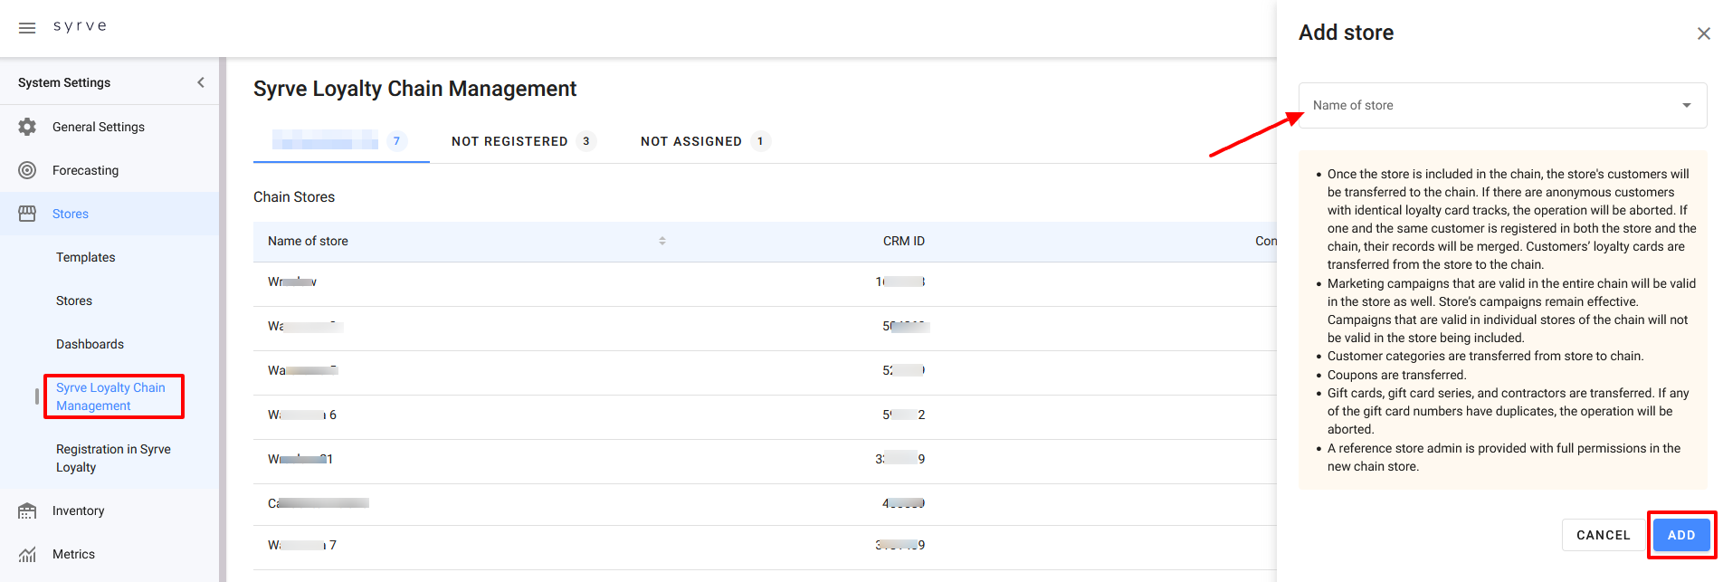The height and width of the screenshot is (582, 1723).
Task: Click the Metrics chart icon
Action: (x=27, y=554)
